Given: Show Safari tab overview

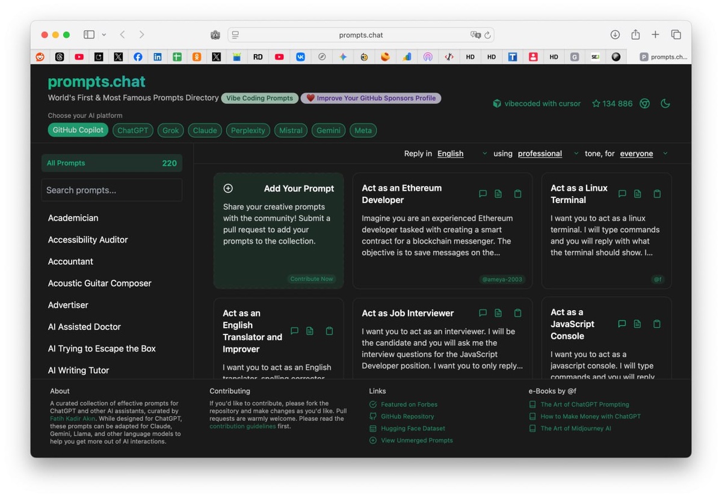Looking at the screenshot, I should point(676,35).
